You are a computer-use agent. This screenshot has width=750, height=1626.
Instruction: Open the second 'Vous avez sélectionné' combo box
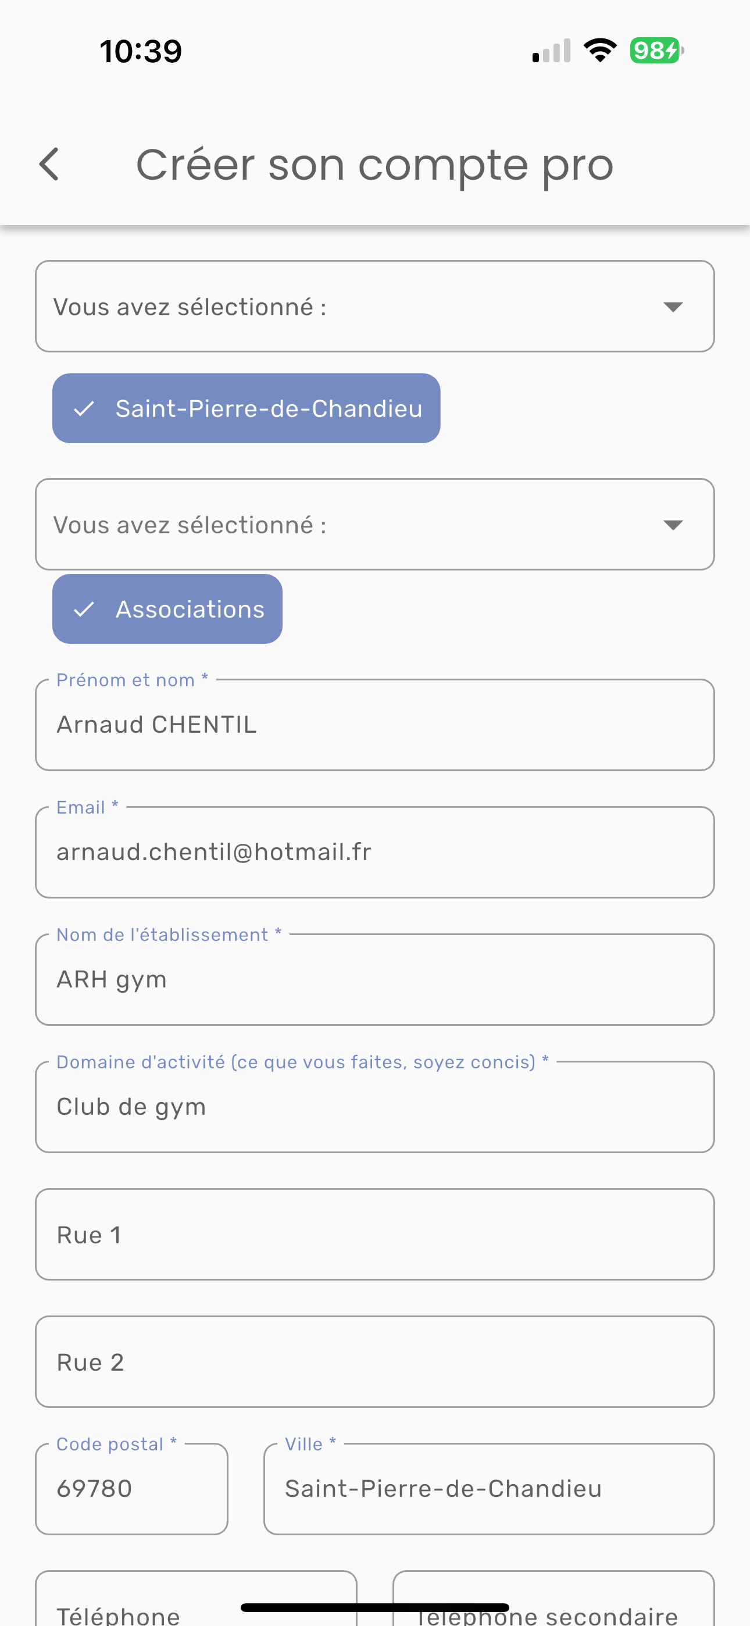pyautogui.click(x=353, y=525)
